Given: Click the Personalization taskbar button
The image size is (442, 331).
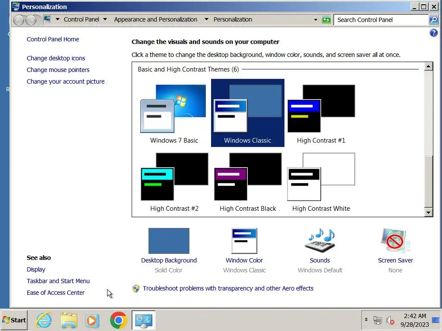Looking at the screenshot, I should pyautogui.click(x=143, y=320).
